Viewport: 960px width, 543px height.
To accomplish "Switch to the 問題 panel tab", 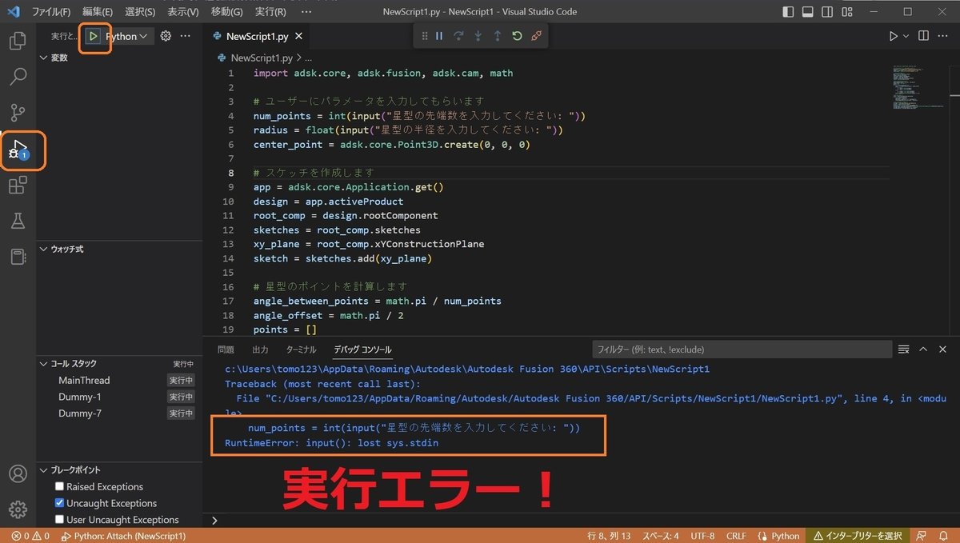I will [x=226, y=349].
